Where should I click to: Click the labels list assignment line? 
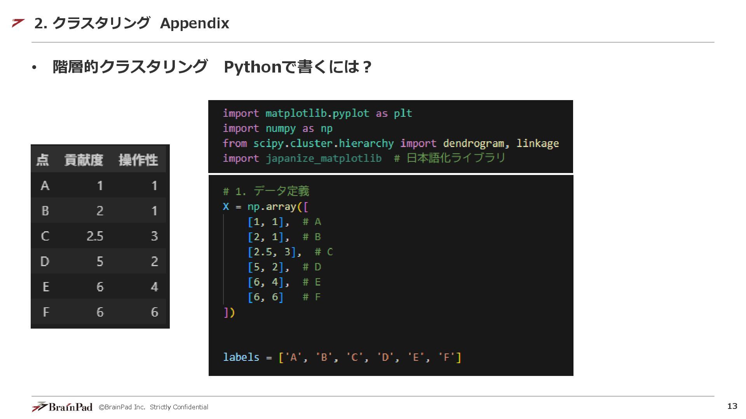coord(342,357)
